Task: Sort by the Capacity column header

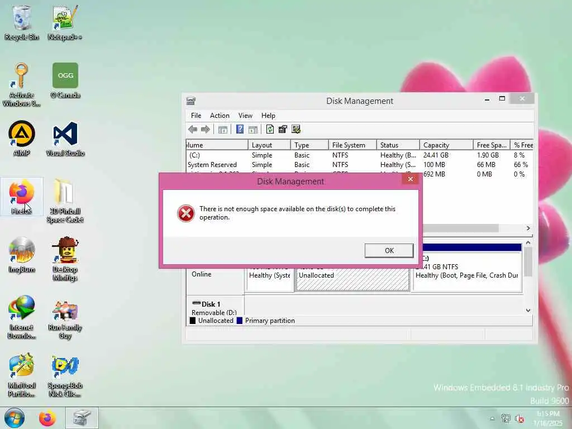Action: (446, 145)
